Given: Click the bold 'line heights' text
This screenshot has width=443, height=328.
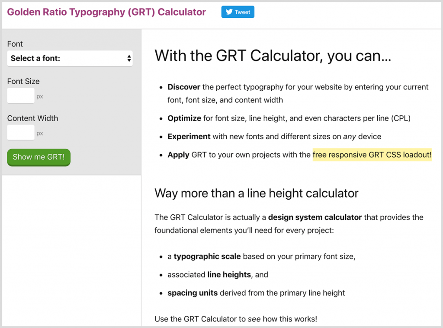Looking at the screenshot, I should (x=229, y=275).
